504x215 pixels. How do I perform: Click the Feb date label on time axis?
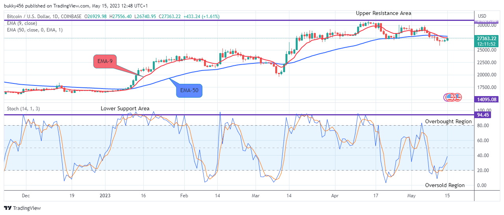pyautogui.click(x=184, y=195)
